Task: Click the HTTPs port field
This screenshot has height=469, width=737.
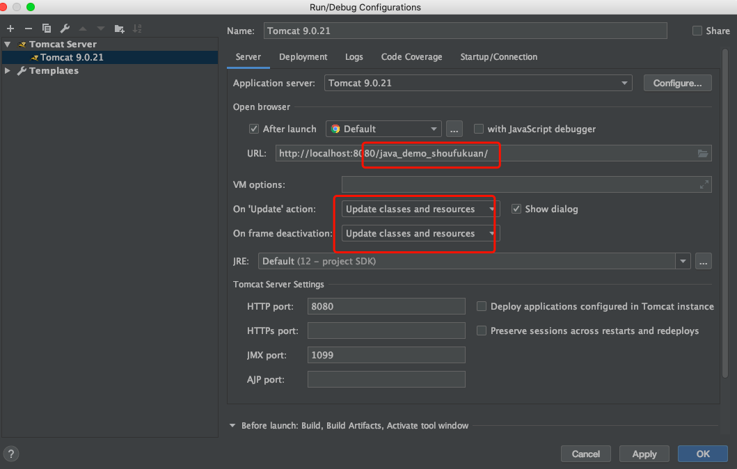Action: tap(386, 331)
